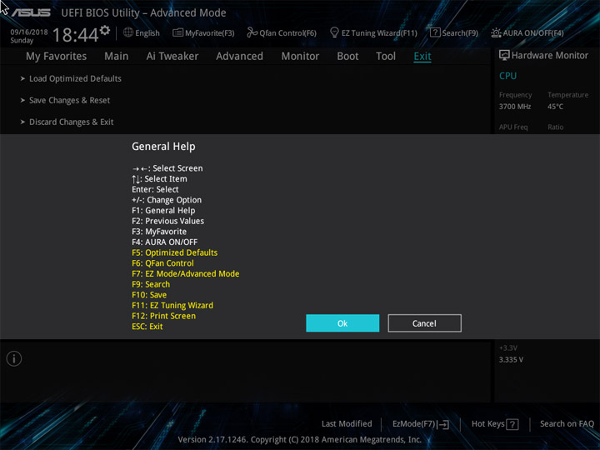The image size is (600, 450).
Task: Select the Monitor tab
Action: click(x=300, y=57)
